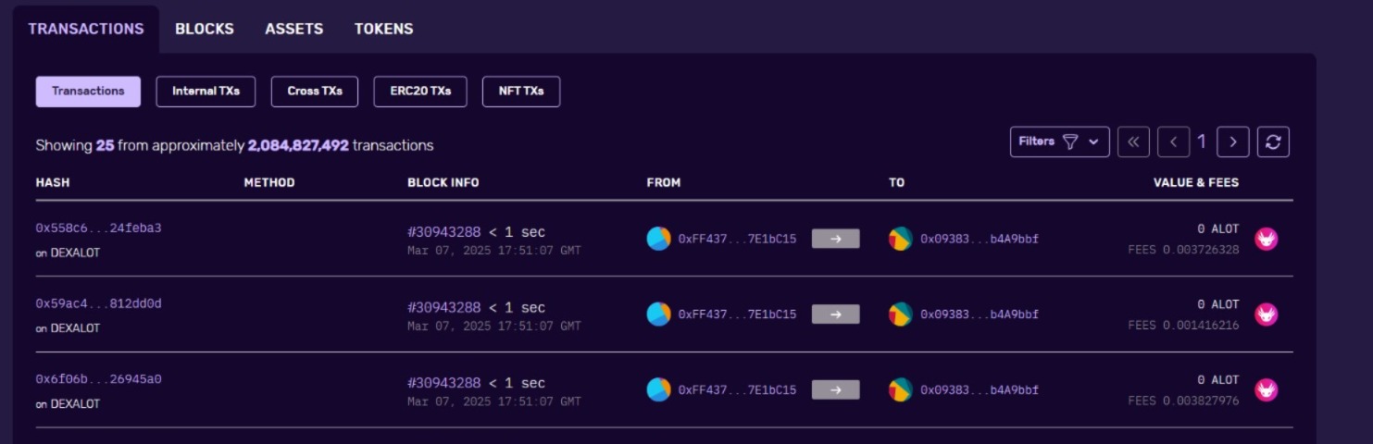Select the TOKENS tab
The height and width of the screenshot is (444, 1373).
(383, 29)
